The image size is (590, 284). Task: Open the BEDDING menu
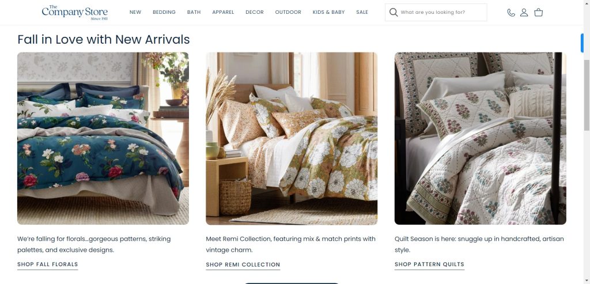click(164, 12)
